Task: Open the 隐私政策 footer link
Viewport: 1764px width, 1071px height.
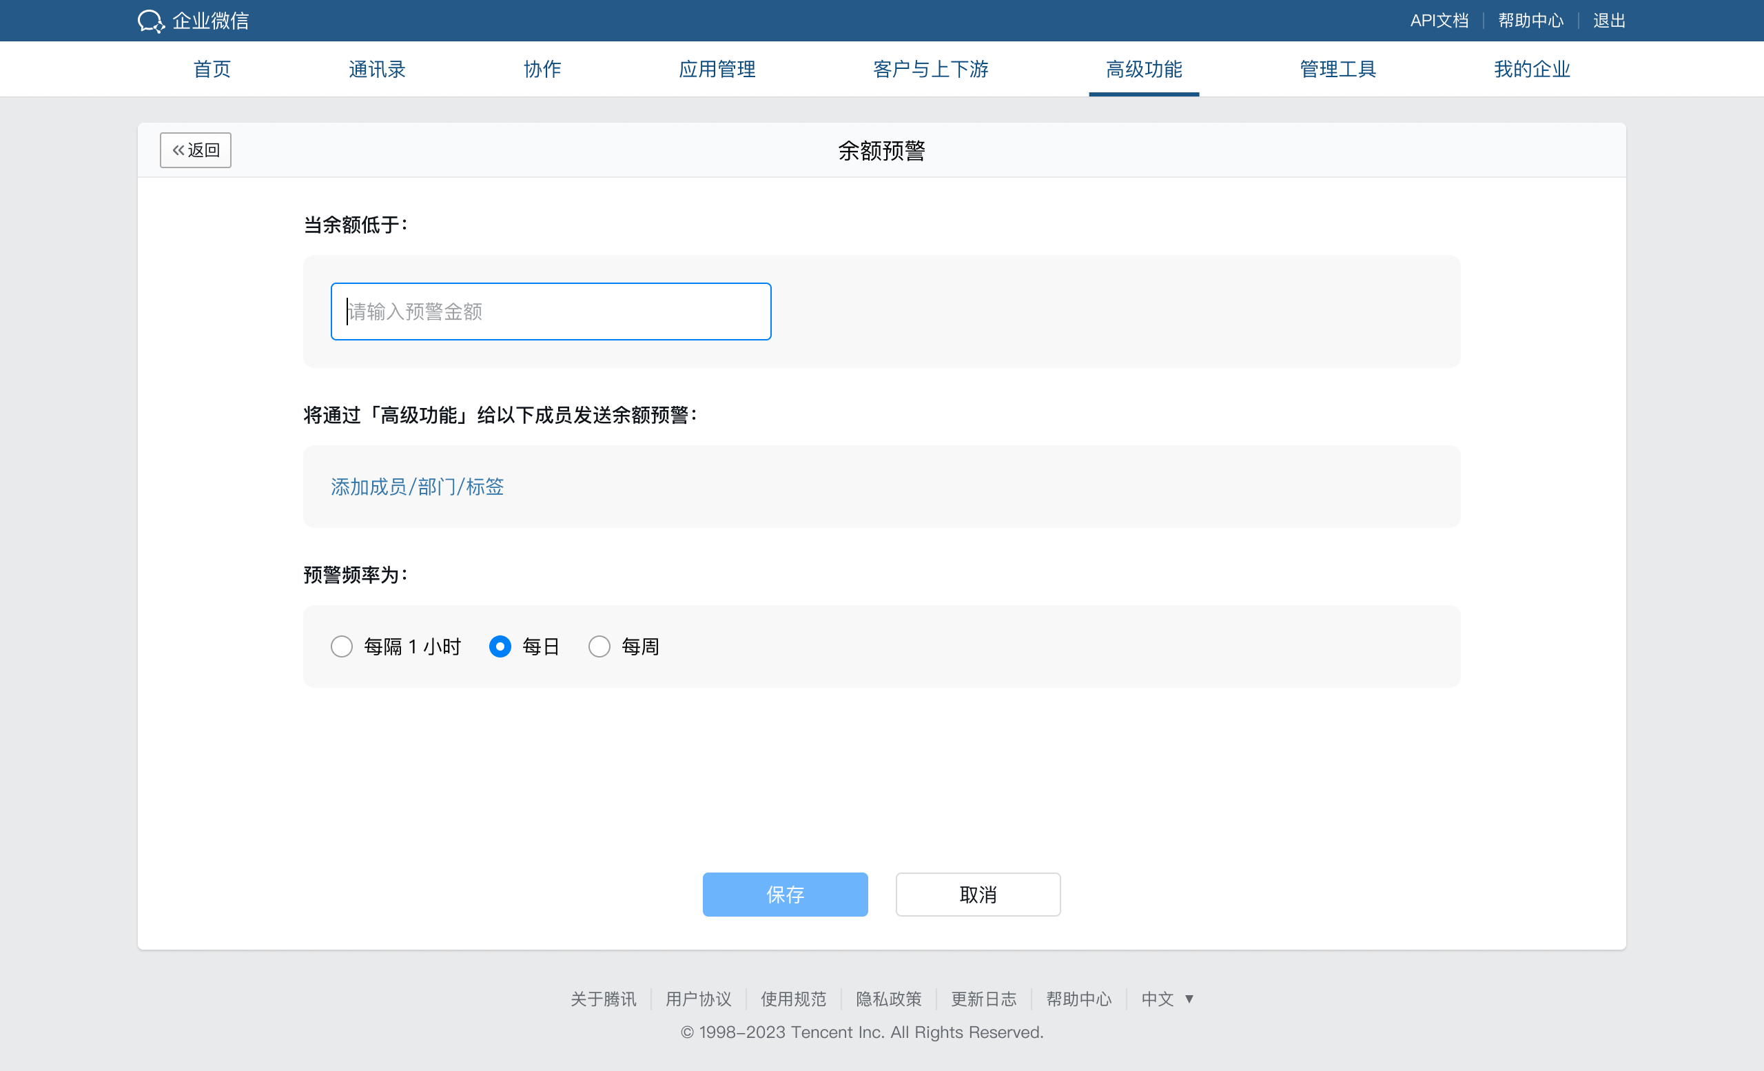Action: tap(889, 999)
